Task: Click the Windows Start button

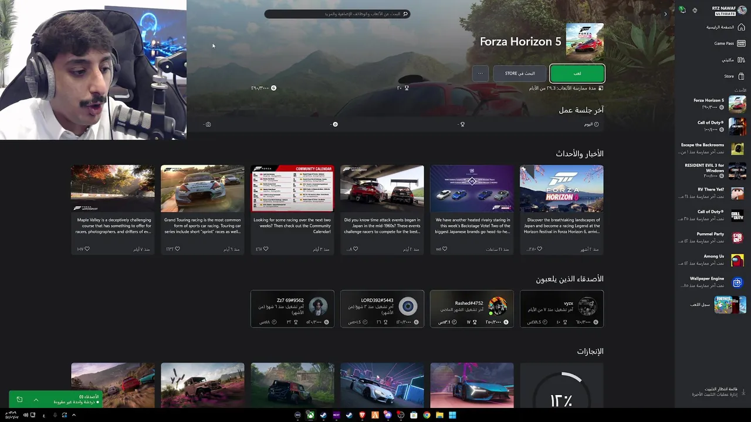Action: coord(452,415)
